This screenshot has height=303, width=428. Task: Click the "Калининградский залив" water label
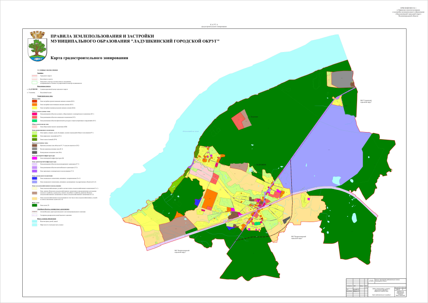pos(191,132)
